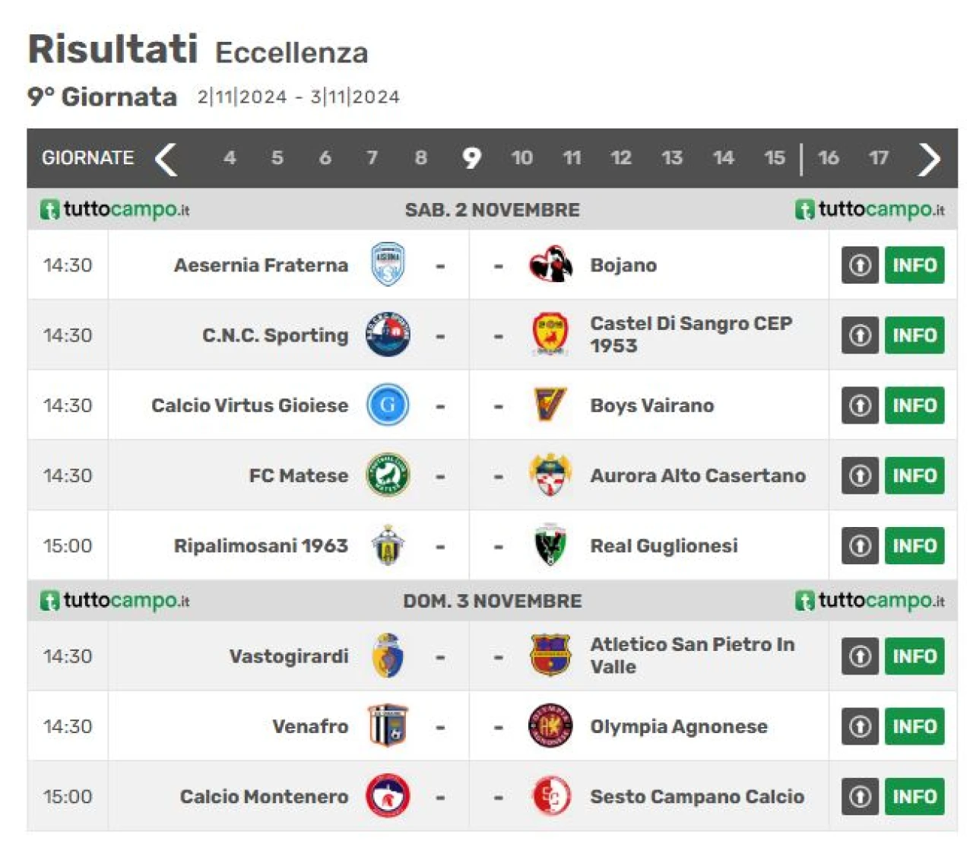973x851 pixels.
Task: Open the C.N.C. Sporting crest
Action: (x=388, y=335)
